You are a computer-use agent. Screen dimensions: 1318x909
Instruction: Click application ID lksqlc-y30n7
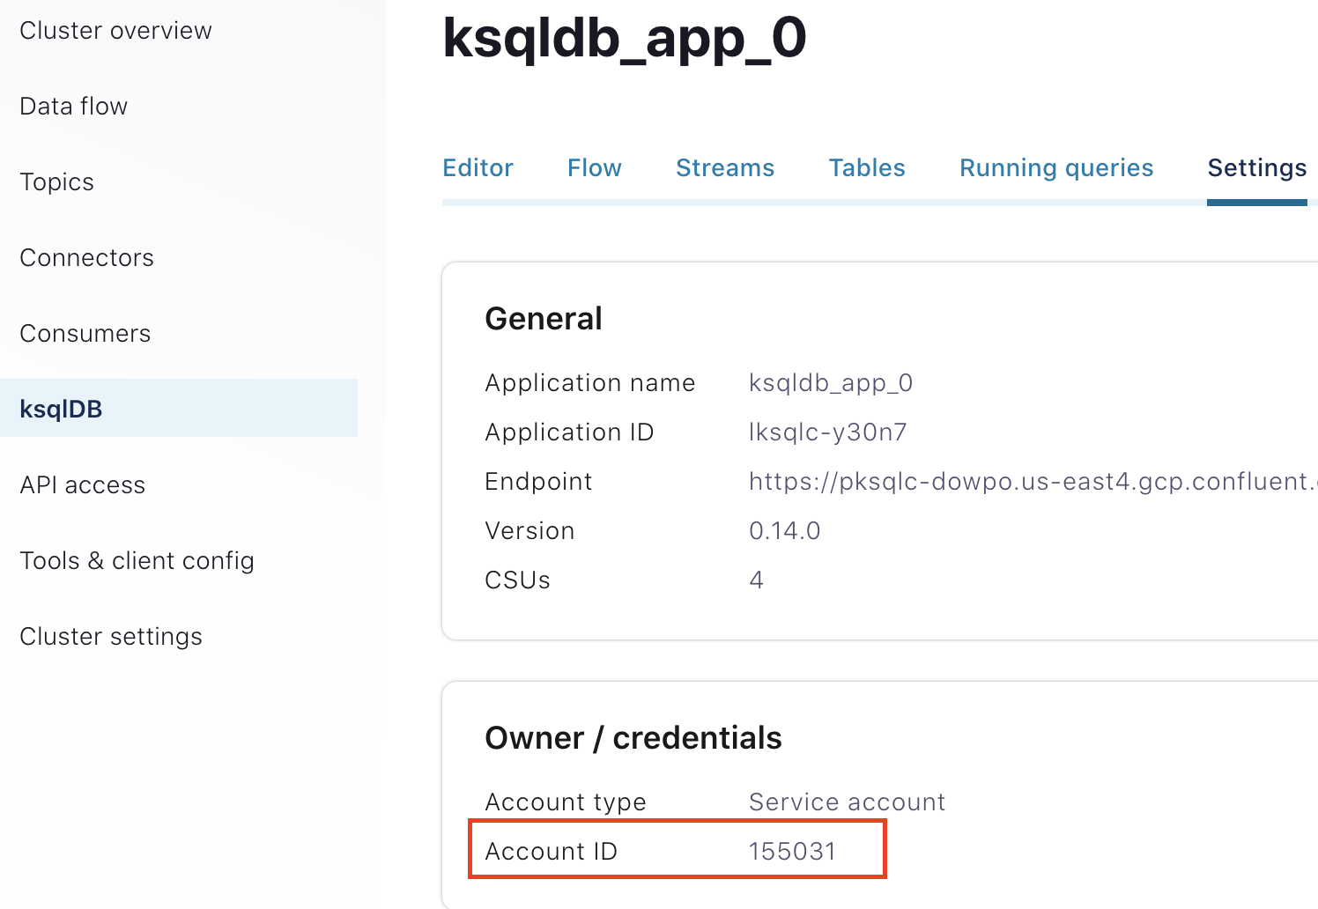point(828,432)
